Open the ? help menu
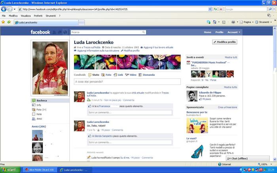277x173 pixels. tap(60, 16)
